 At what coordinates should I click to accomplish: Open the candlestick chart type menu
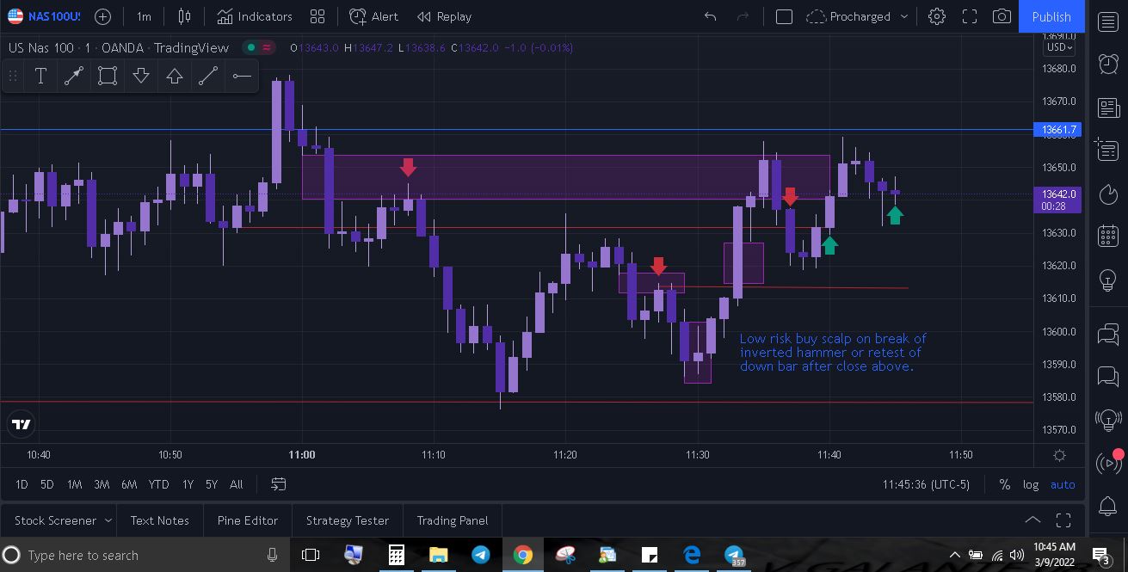point(184,16)
